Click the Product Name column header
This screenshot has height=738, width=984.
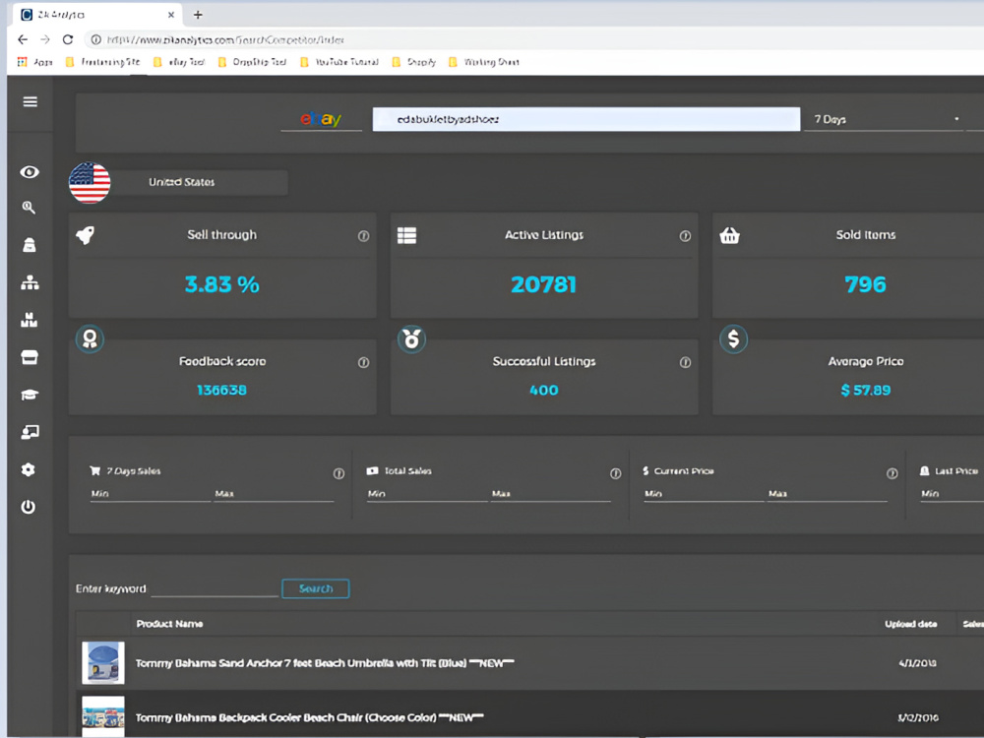click(x=169, y=624)
